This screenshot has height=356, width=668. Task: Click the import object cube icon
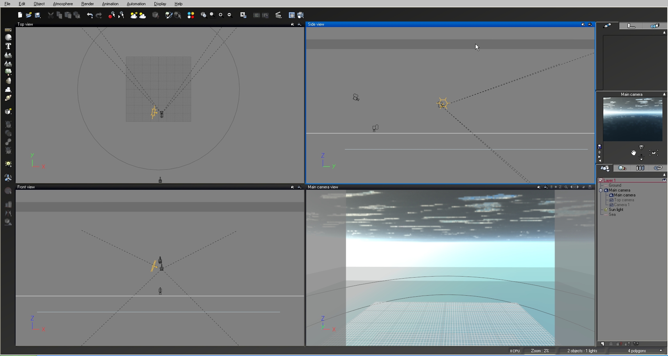8,111
